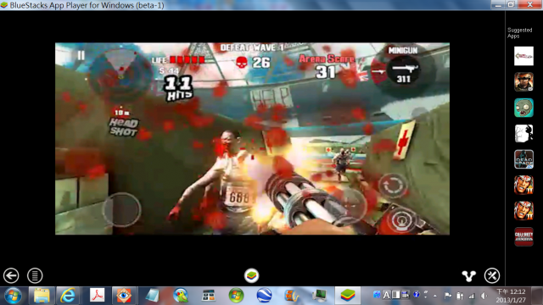The image size is (543, 305).
Task: Click the LIFE health bar
Action: click(179, 60)
